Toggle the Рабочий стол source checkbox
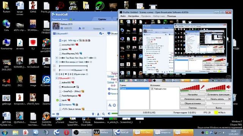 (x=152, y=89)
